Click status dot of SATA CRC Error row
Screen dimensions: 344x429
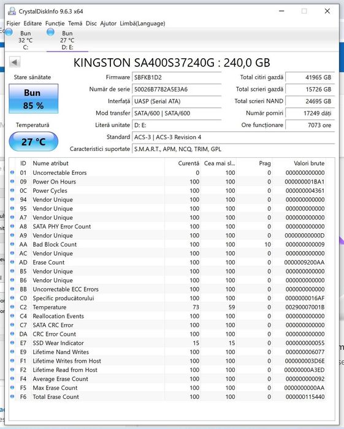[12, 325]
